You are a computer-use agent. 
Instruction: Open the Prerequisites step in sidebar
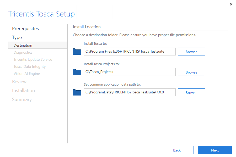25,29
